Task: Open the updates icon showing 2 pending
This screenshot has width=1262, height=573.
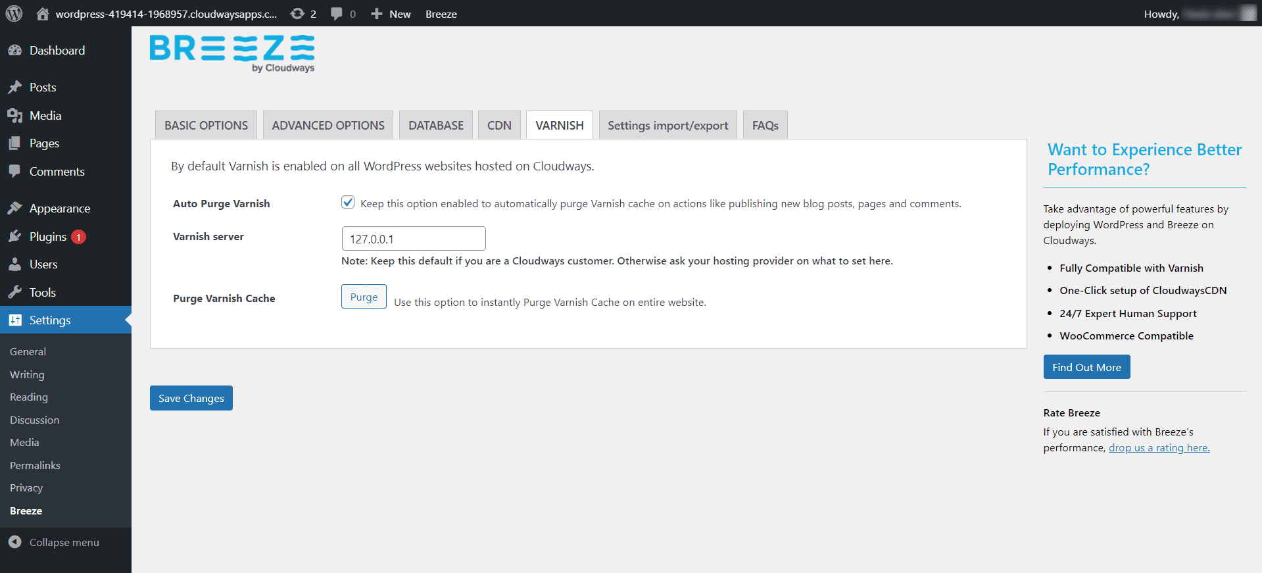Action: coord(298,14)
